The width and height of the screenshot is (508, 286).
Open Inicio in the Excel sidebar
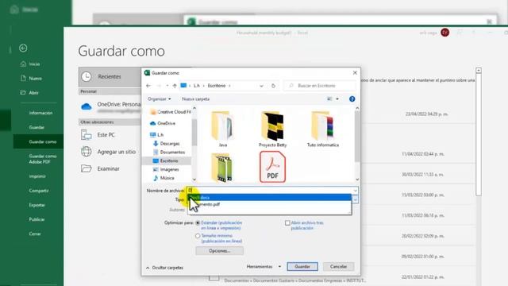click(30, 64)
